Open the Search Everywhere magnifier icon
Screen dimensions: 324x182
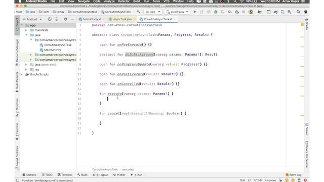click(x=298, y=12)
